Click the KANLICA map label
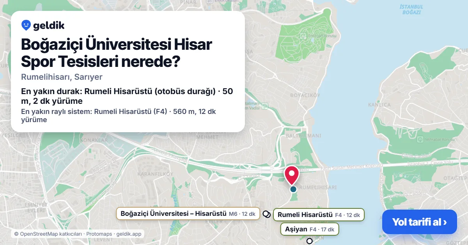The height and width of the screenshot is (245, 468). point(379,105)
